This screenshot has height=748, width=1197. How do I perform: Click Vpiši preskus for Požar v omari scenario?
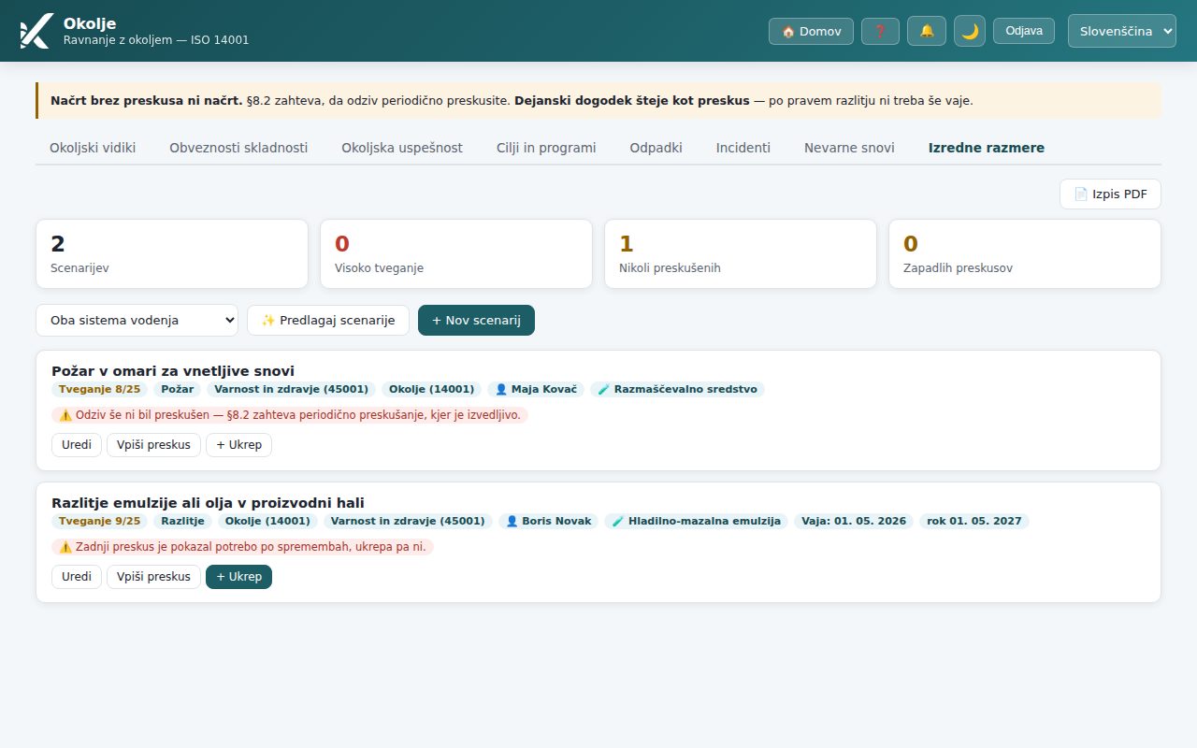(153, 445)
